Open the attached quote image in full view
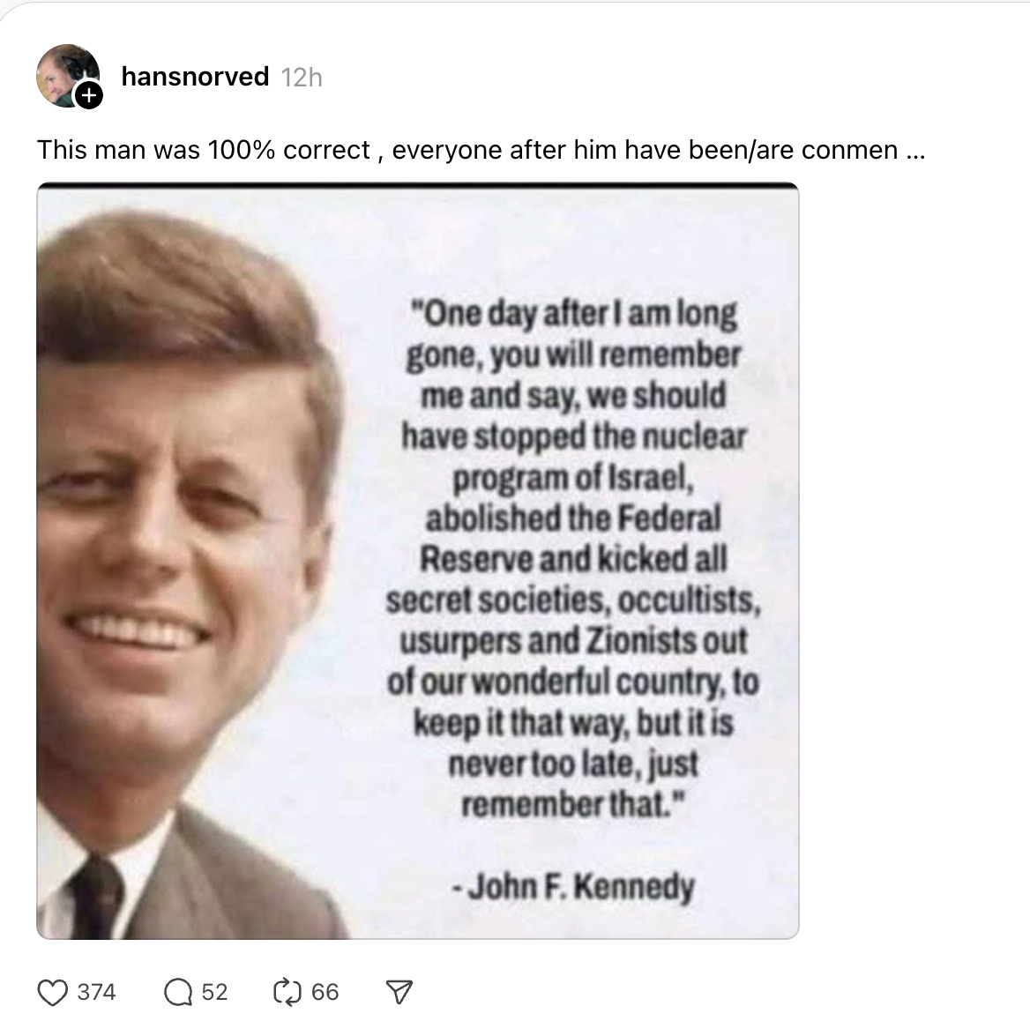The width and height of the screenshot is (1030, 1021). tap(418, 561)
